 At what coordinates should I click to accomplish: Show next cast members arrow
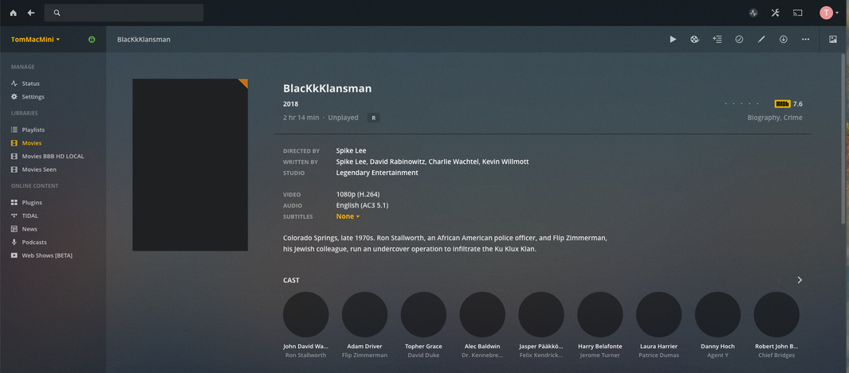pyautogui.click(x=800, y=280)
